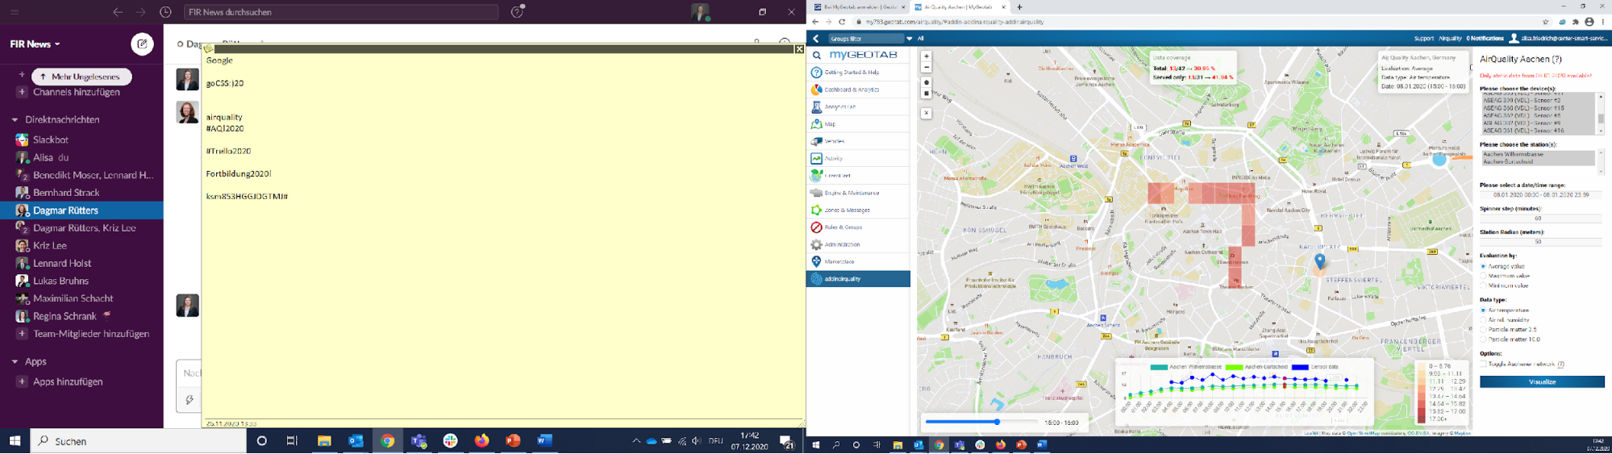Choose Particle matter 2.5 data type

1483,330
